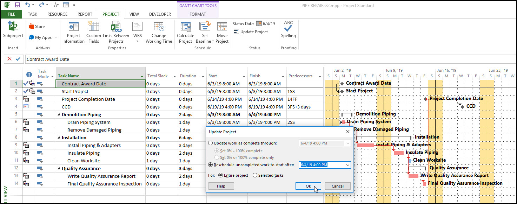Choose the Selected tasks radio button
Viewport: 517px width, 204px height.
[255, 175]
